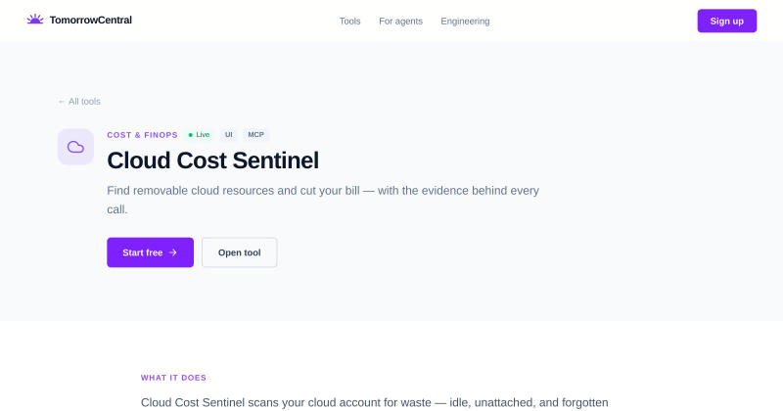The width and height of the screenshot is (783, 411).
Task: Click the green Live status dot
Action: tap(190, 135)
